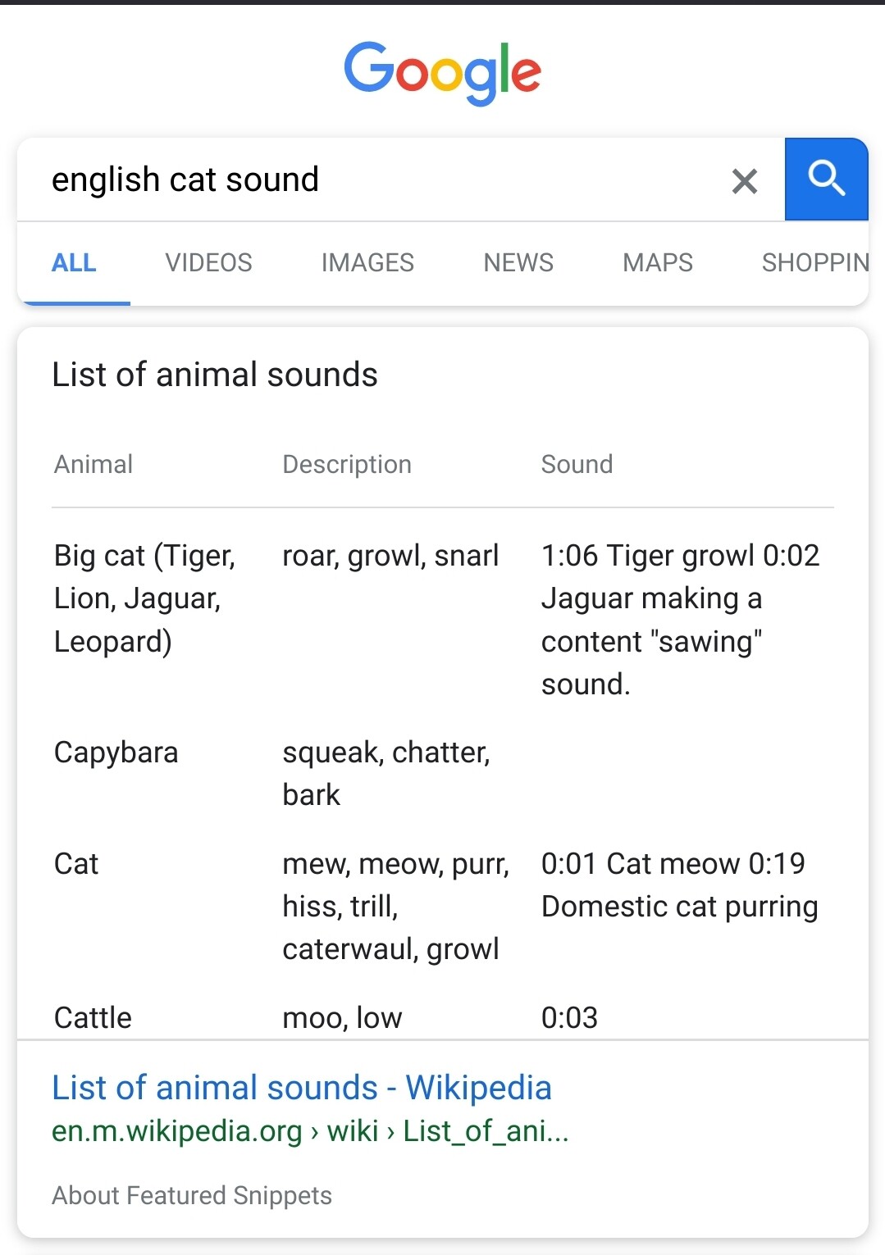Image resolution: width=885 pixels, height=1255 pixels.
Task: Click 'Cat meow' sound entry
Action: click(673, 864)
